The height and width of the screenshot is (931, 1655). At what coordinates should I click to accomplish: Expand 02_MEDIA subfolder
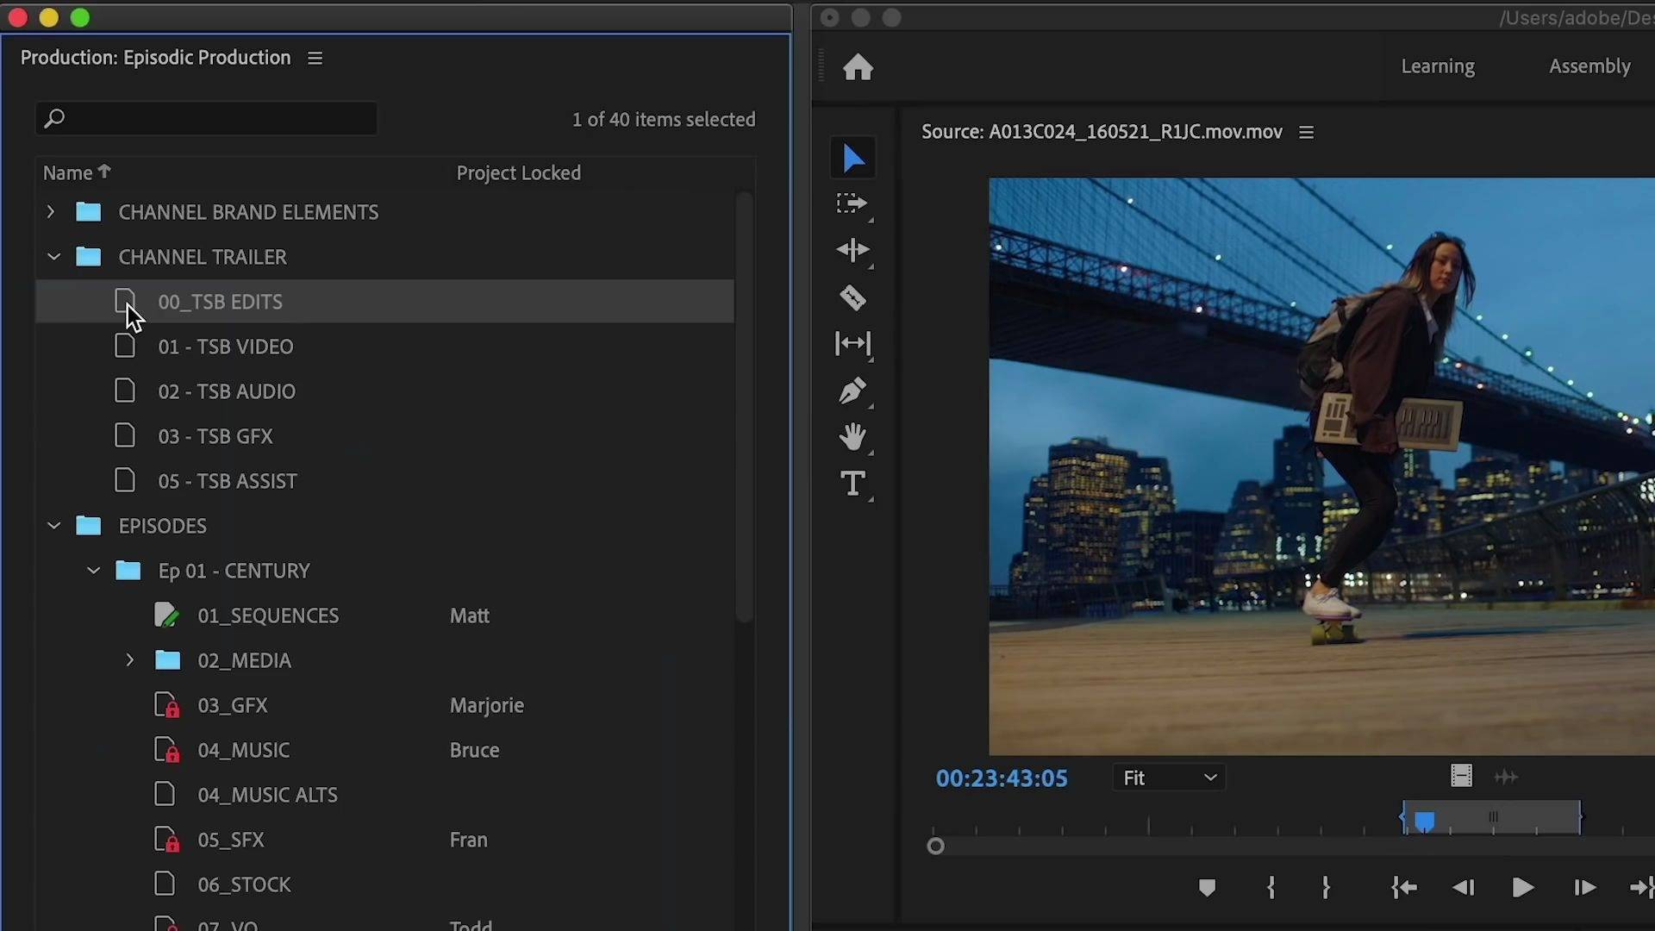(129, 660)
